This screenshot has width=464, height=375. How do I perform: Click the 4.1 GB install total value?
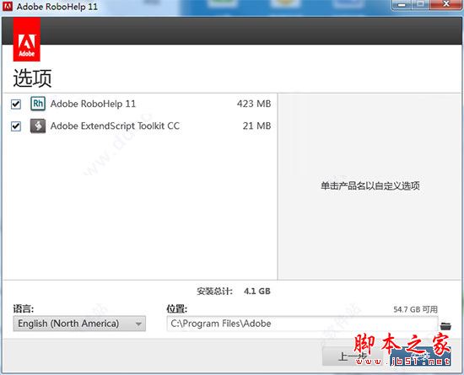(257, 292)
